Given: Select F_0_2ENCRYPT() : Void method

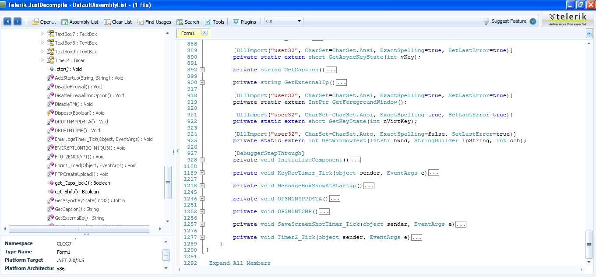Looking at the screenshot, I should pos(80,157).
